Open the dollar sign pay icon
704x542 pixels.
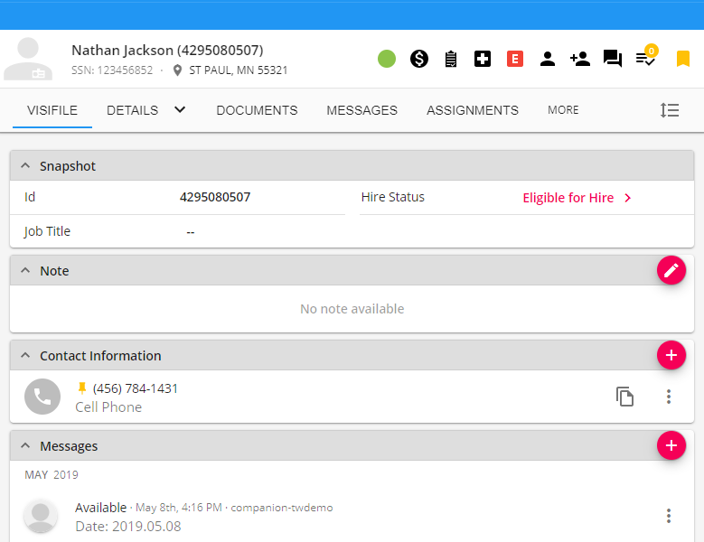point(419,59)
